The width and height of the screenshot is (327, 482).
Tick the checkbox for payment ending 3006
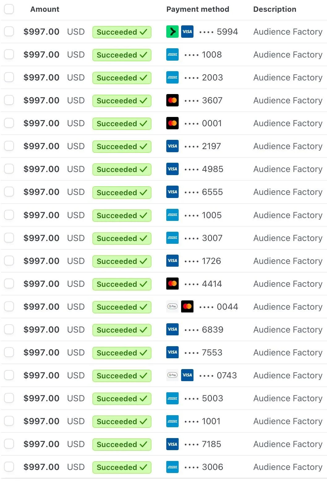pyautogui.click(x=9, y=467)
